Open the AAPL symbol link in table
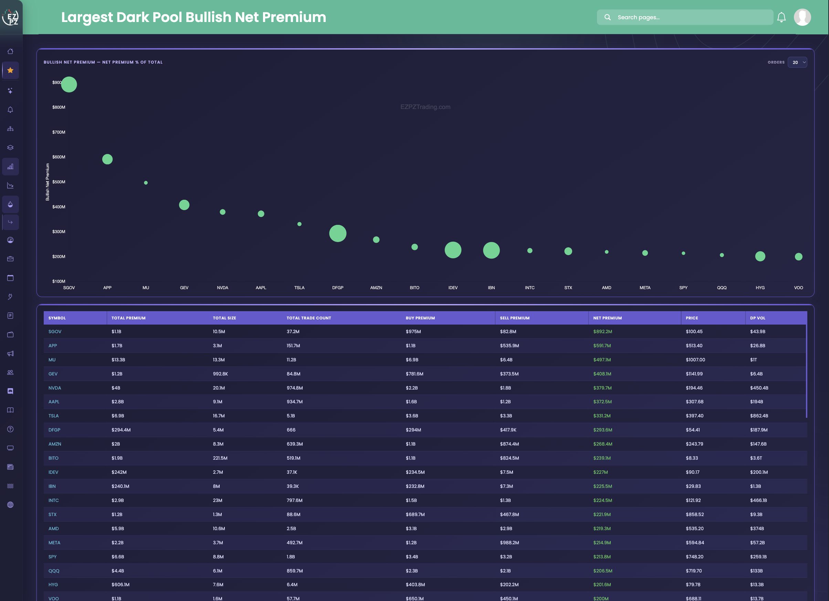 pos(54,402)
